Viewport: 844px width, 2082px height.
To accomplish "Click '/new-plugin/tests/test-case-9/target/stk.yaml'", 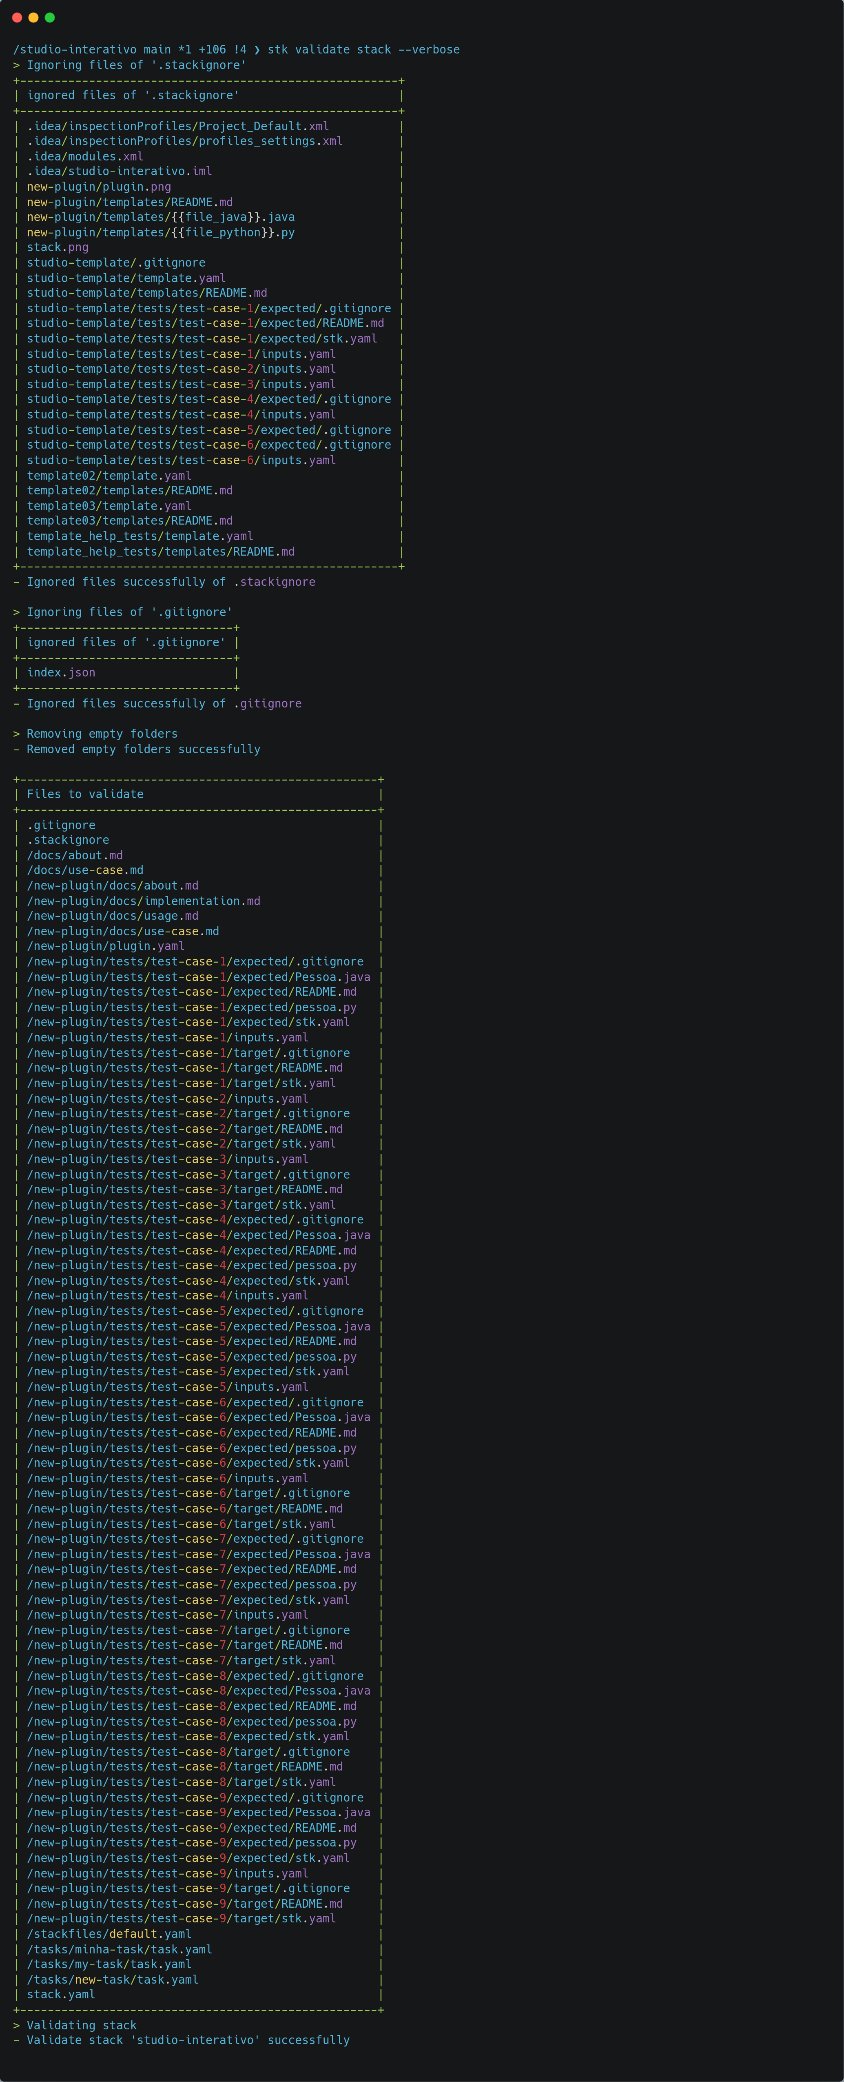I will pos(181,1919).
